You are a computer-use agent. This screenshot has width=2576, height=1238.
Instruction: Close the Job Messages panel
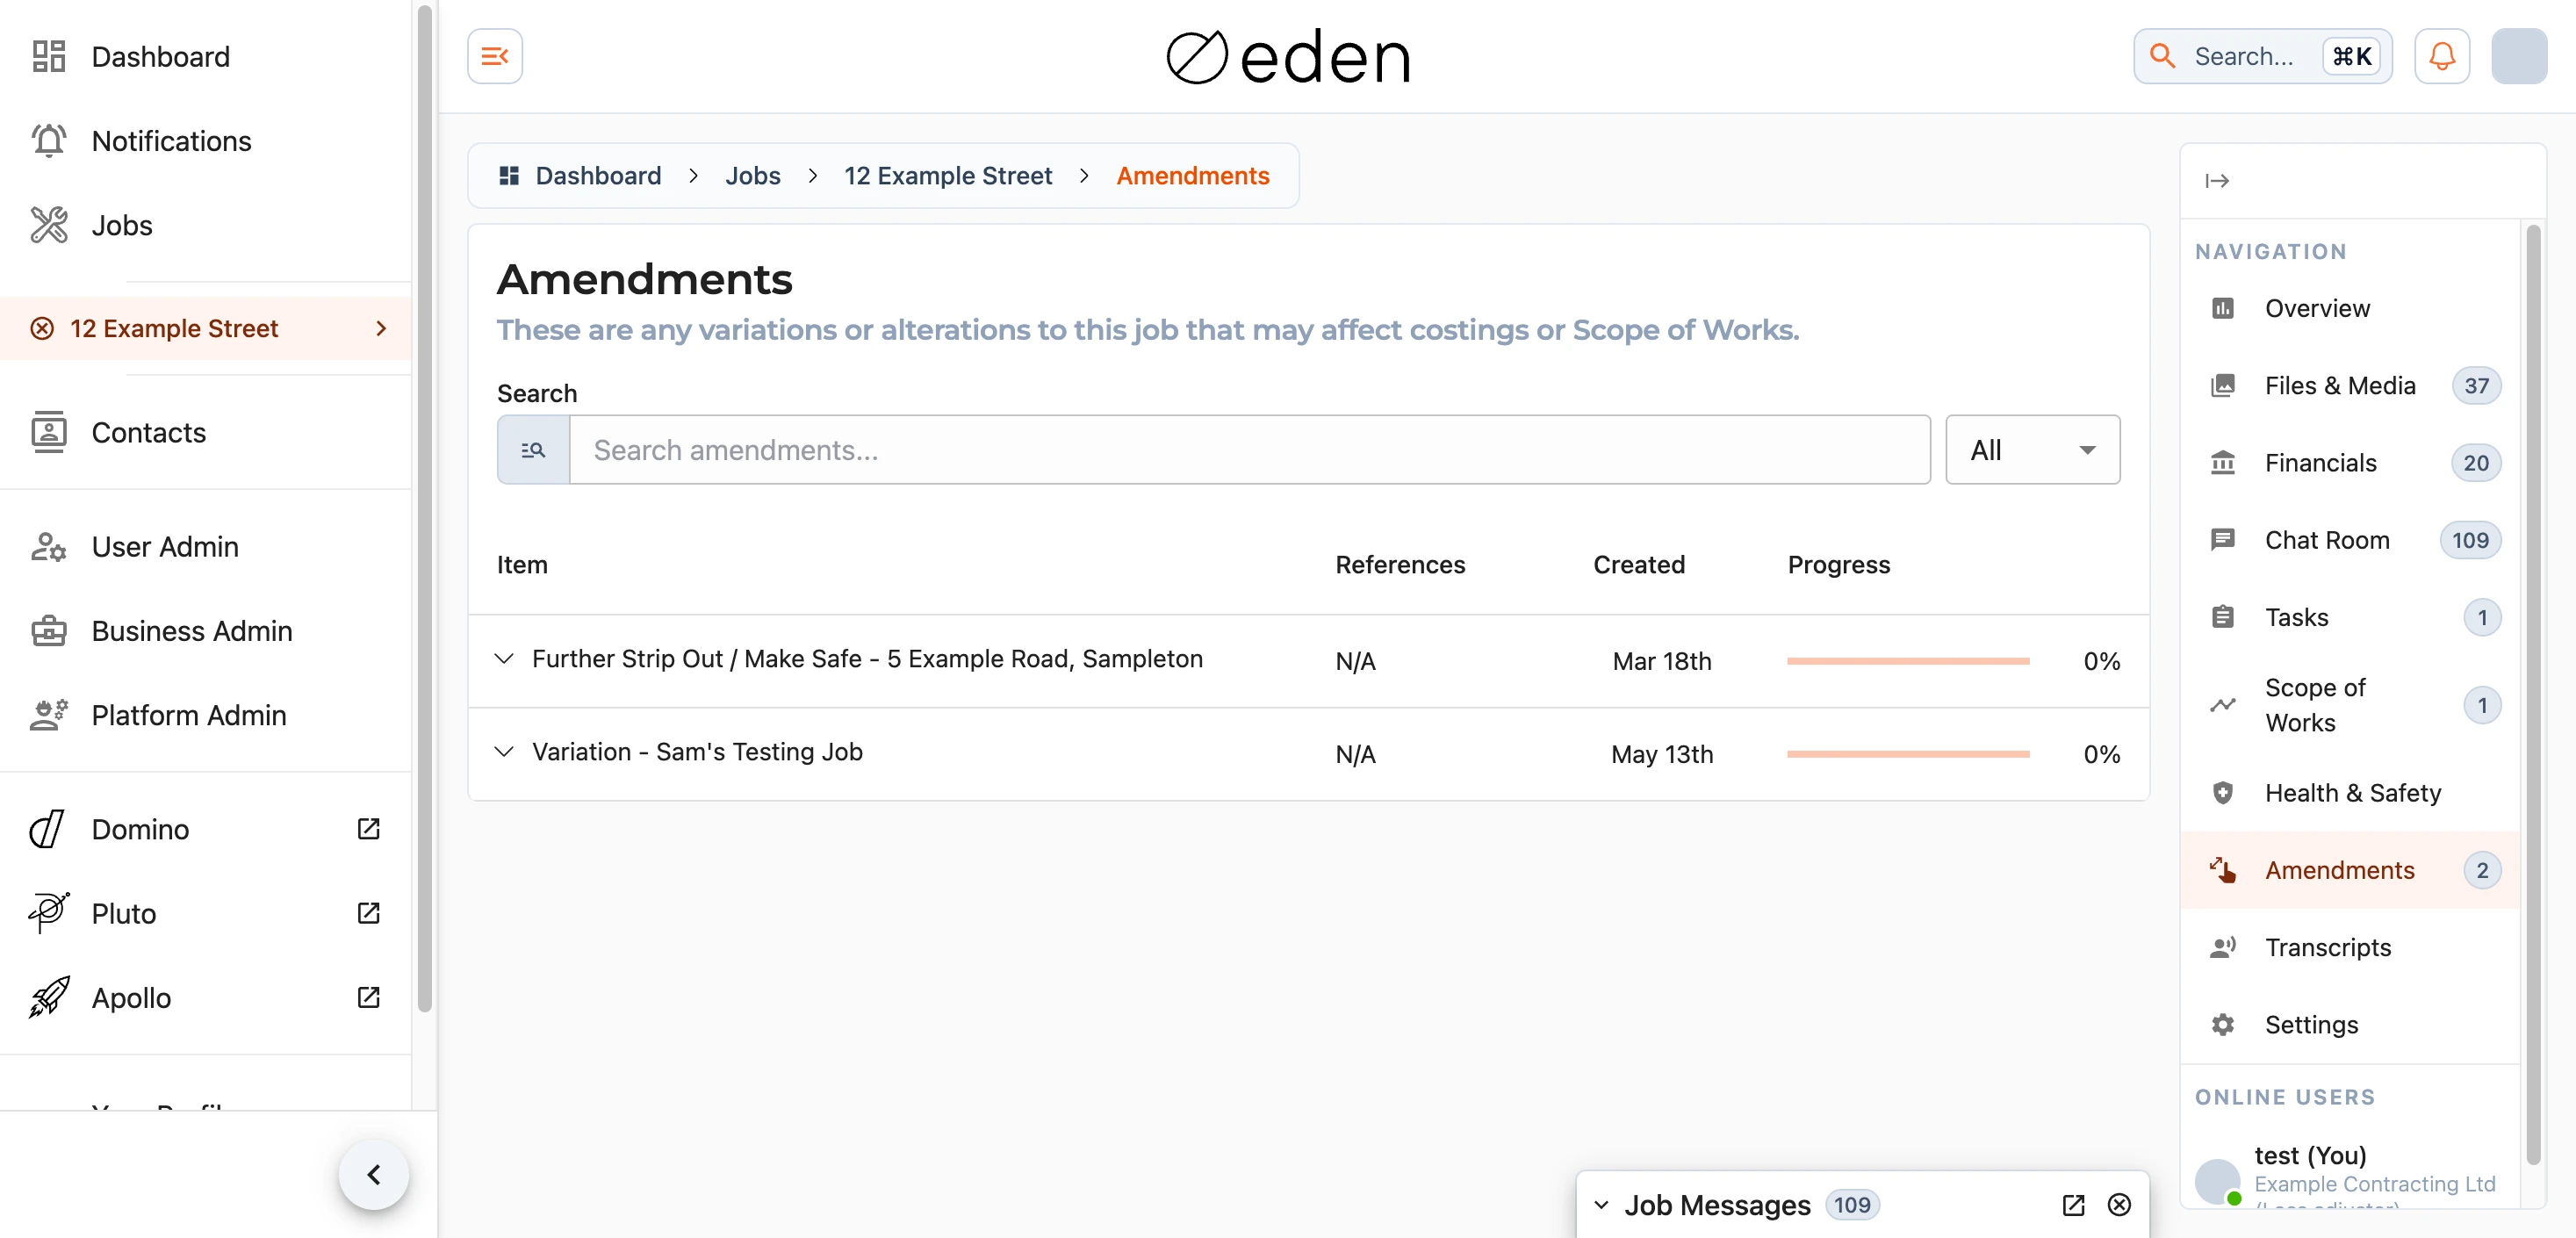[2118, 1204]
